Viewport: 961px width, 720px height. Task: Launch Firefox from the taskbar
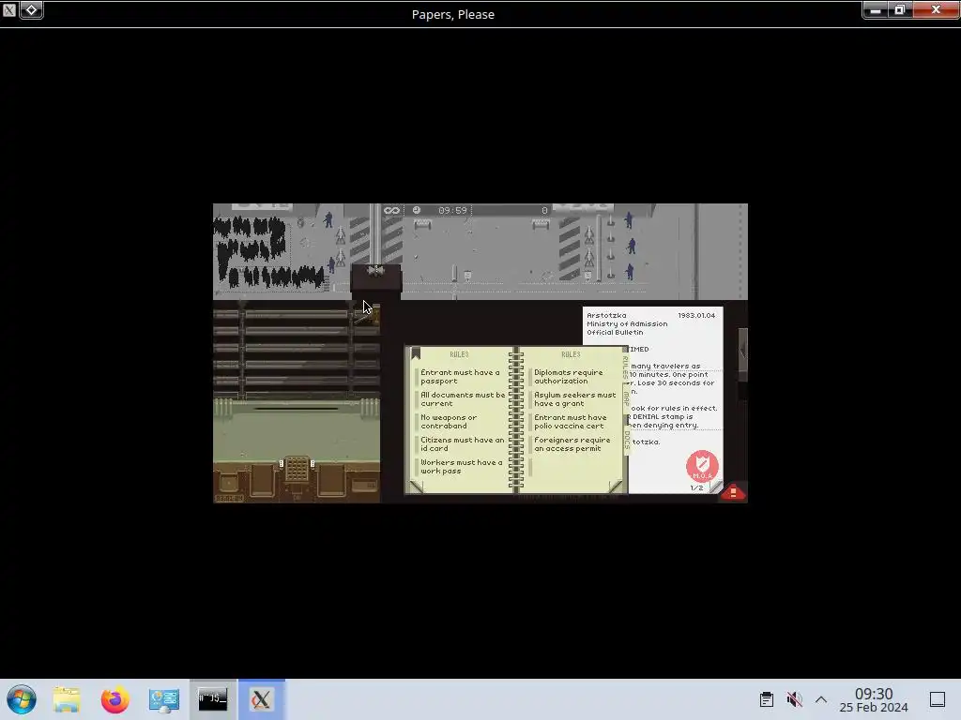[114, 699]
